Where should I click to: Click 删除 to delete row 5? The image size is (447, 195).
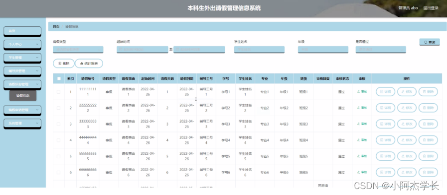(428, 156)
